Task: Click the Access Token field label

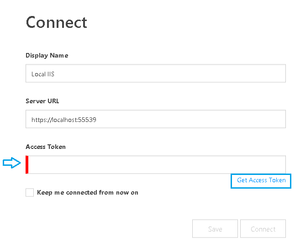Action: point(46,147)
